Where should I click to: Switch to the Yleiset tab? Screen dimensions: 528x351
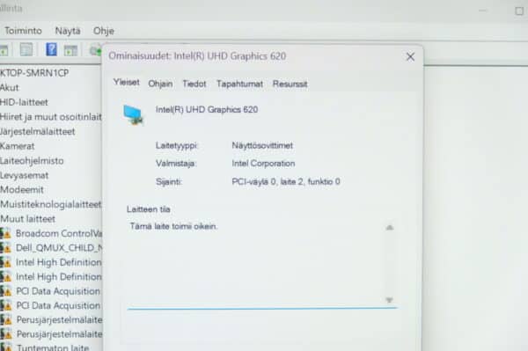click(x=126, y=82)
